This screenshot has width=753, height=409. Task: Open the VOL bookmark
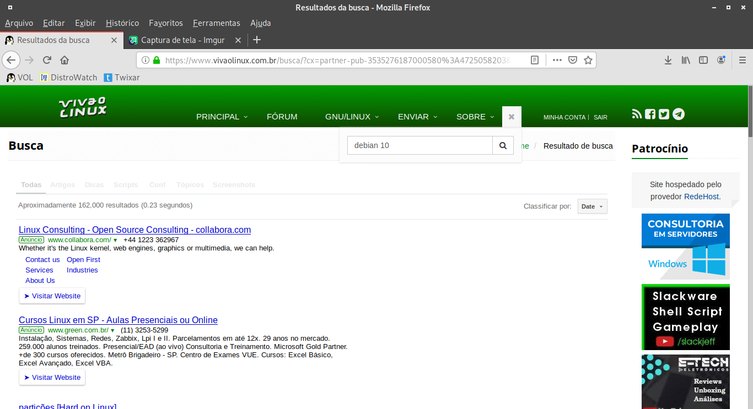[20, 78]
